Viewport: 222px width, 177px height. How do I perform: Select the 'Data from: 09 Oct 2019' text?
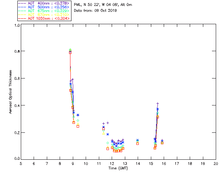click(95, 10)
